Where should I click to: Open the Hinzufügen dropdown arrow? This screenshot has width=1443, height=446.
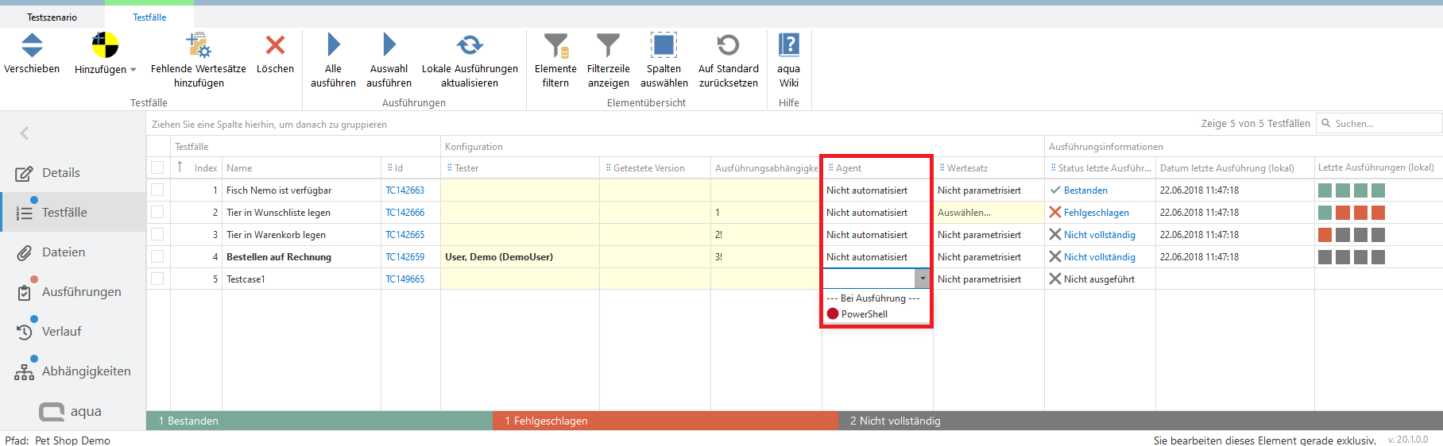(x=133, y=70)
